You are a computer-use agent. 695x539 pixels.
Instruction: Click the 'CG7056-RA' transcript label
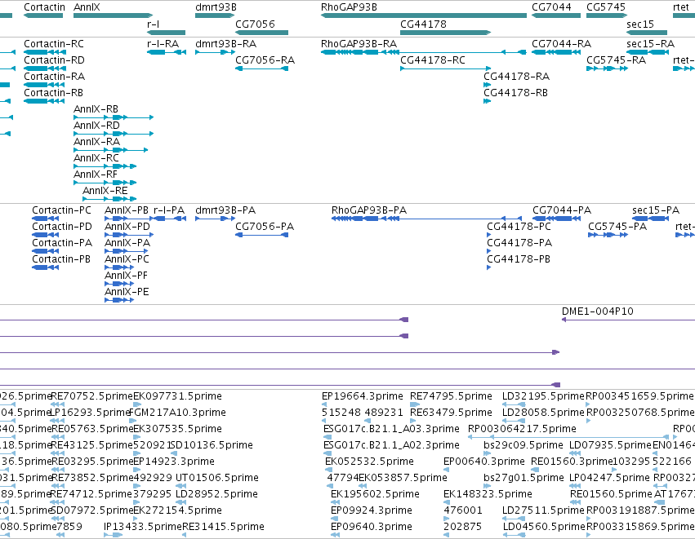click(x=265, y=60)
